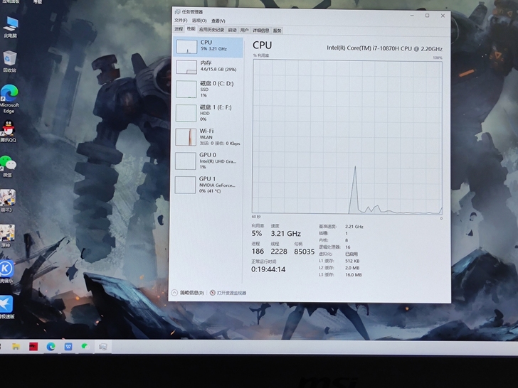
Task: Select 原神 game desktop icon
Action: 7,236
